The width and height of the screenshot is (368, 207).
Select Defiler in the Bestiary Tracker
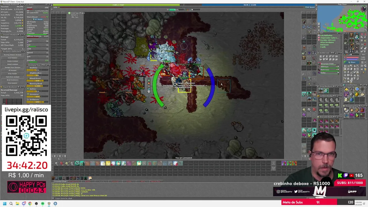click(x=38, y=90)
